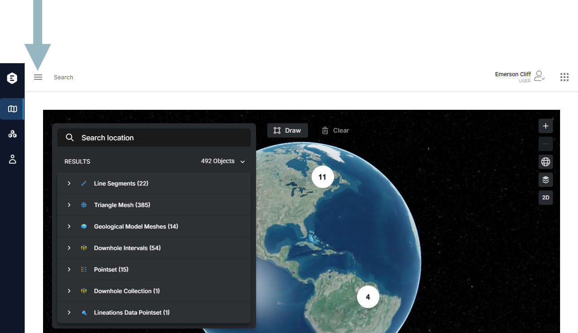Image resolution: width=578 pixels, height=333 pixels.
Task: Select the Geological Model Meshes (14) label
Action: coord(136,226)
